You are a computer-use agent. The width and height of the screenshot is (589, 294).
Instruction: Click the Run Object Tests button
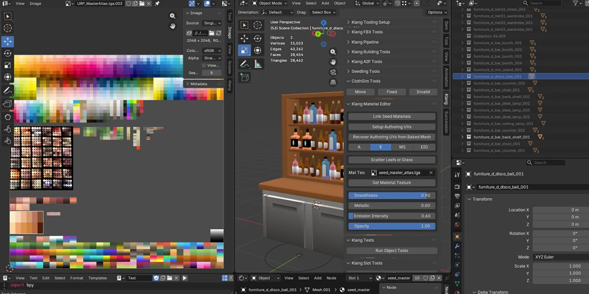click(x=391, y=250)
